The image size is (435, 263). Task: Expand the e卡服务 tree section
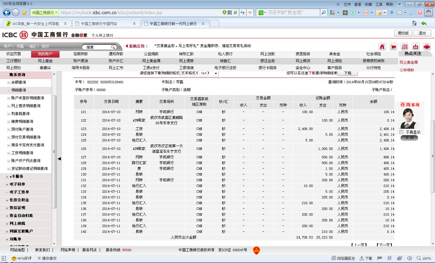[x=7, y=176]
